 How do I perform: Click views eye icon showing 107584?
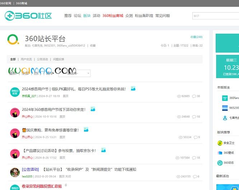[177, 158]
